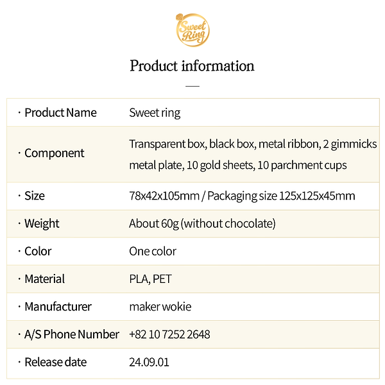This screenshot has height=385, width=385.
Task: Select the Color row label
Action: point(38,251)
